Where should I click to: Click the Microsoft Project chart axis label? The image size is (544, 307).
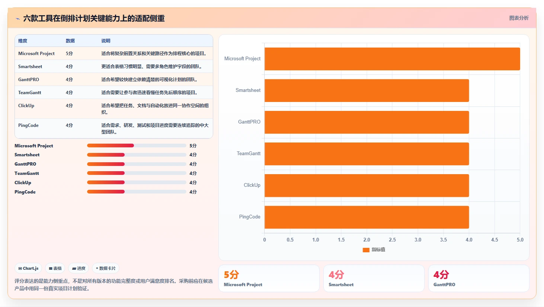pyautogui.click(x=242, y=59)
